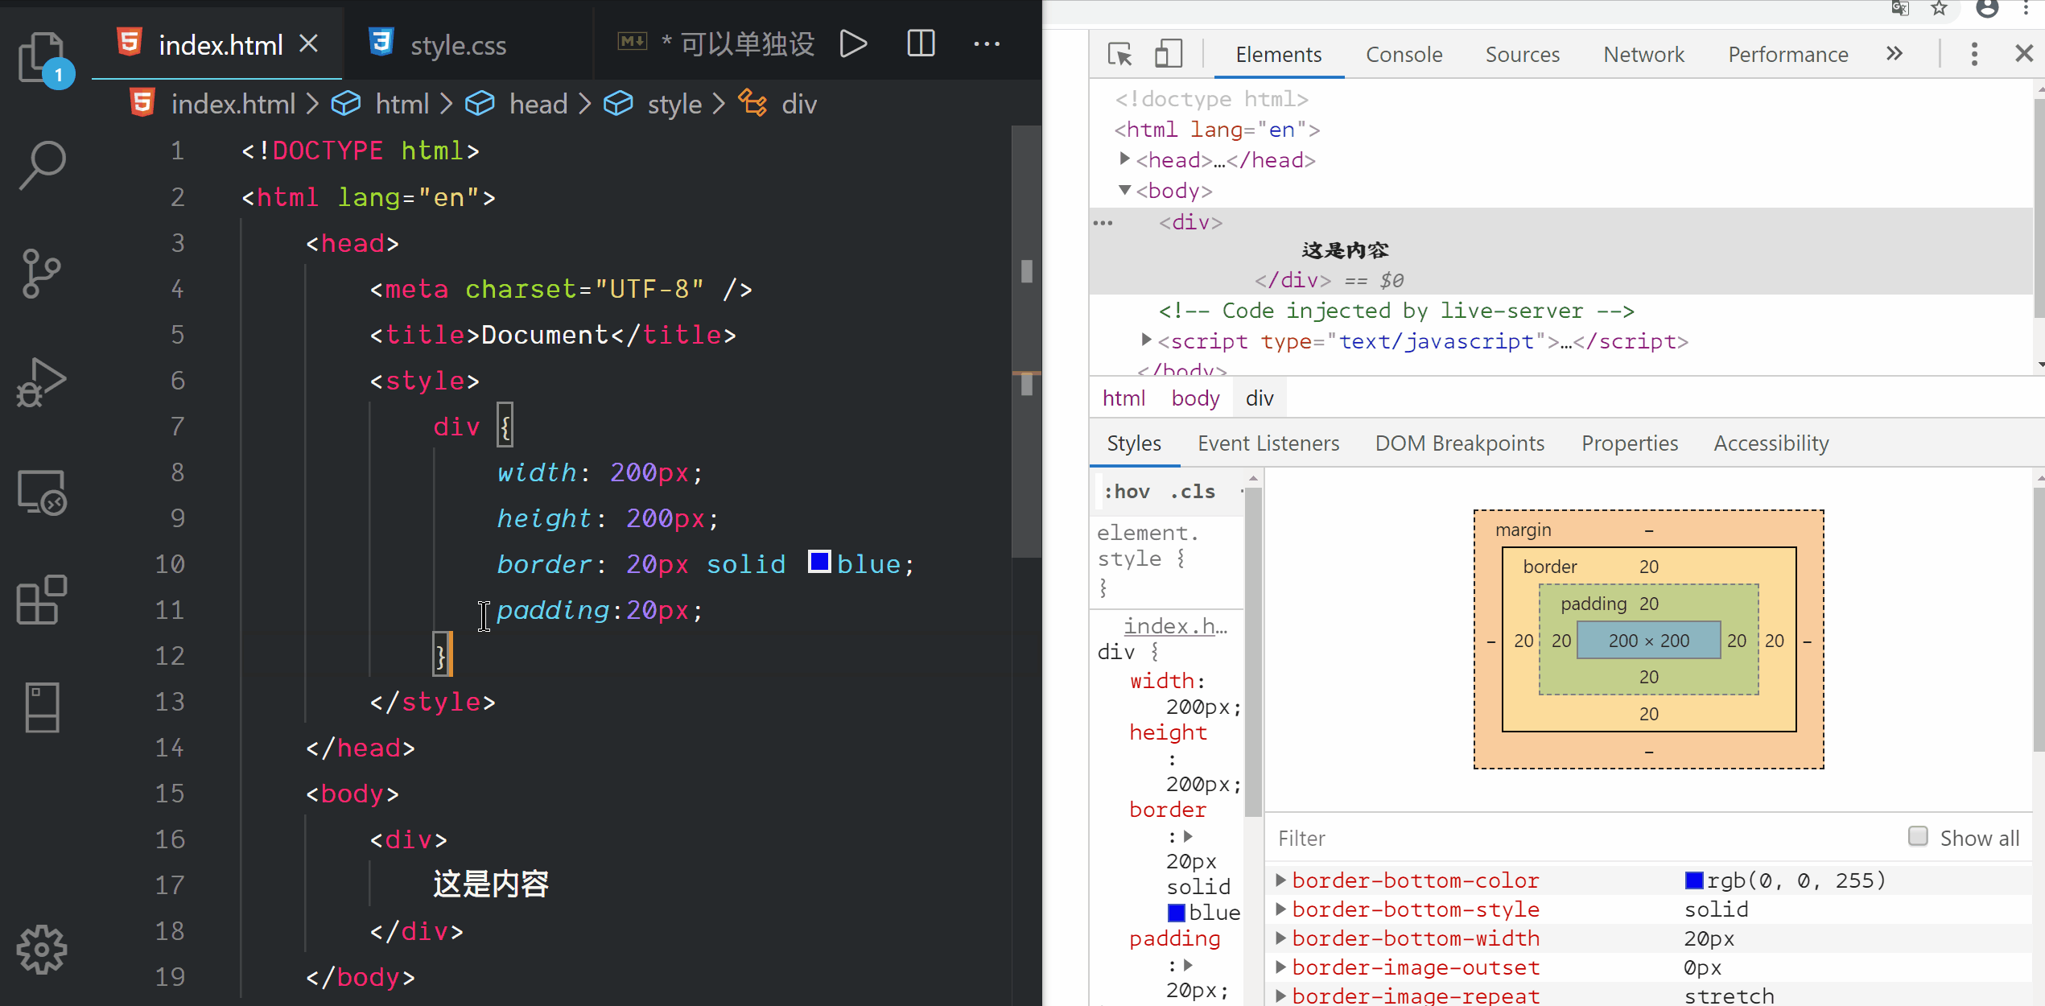Open the Source Control view

[42, 274]
